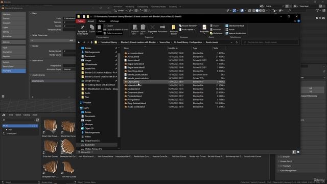
Task: Switch to details view button
Action: pyautogui.click(x=294, y=152)
